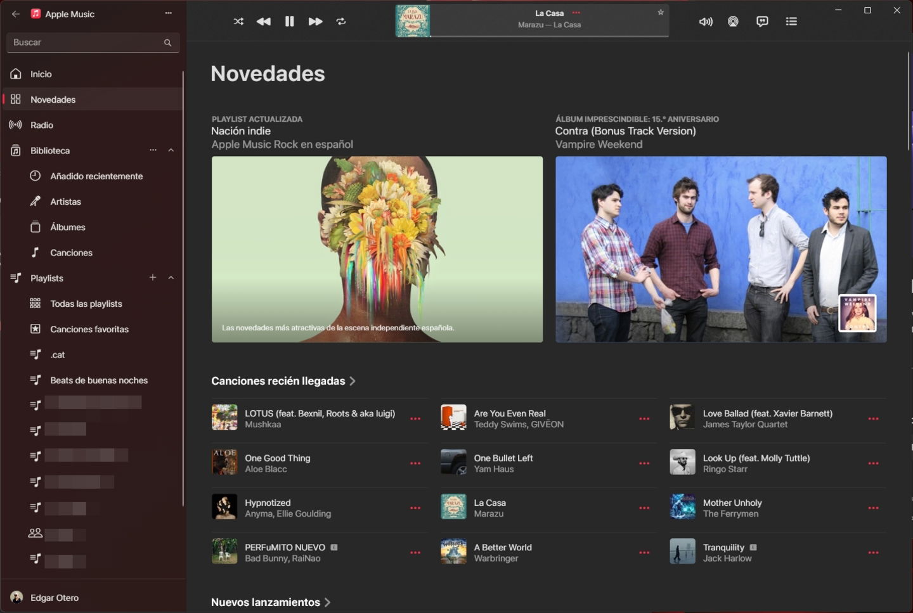Open Radio in the sidebar
913x613 pixels.
click(93, 125)
